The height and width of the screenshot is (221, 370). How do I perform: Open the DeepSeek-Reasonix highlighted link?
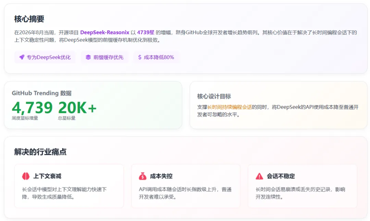(105, 32)
